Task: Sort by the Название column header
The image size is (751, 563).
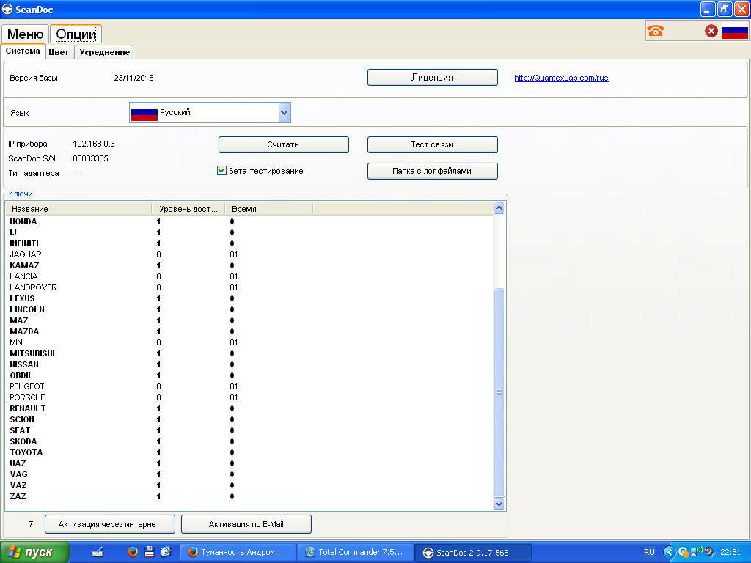Action: click(79, 209)
